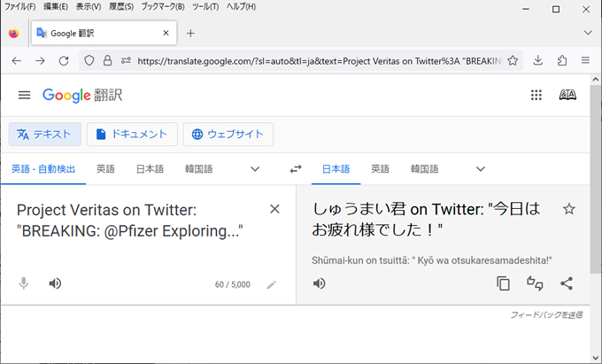
Task: Open the 編集(E) menu
Action: pyautogui.click(x=56, y=6)
